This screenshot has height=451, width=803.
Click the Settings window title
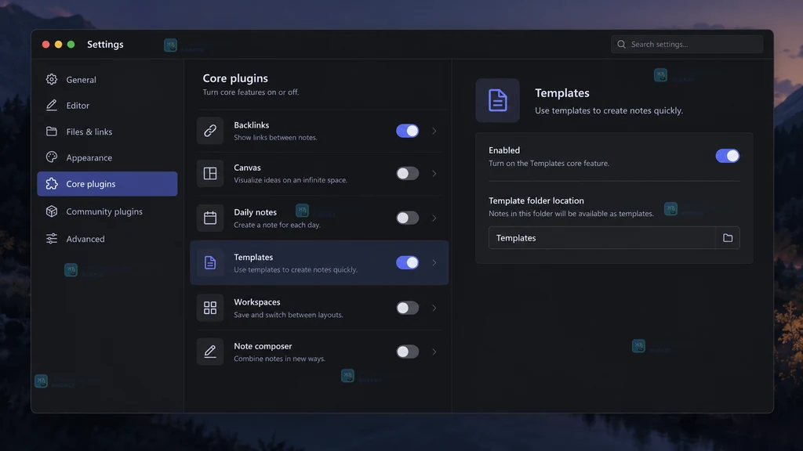coord(105,45)
